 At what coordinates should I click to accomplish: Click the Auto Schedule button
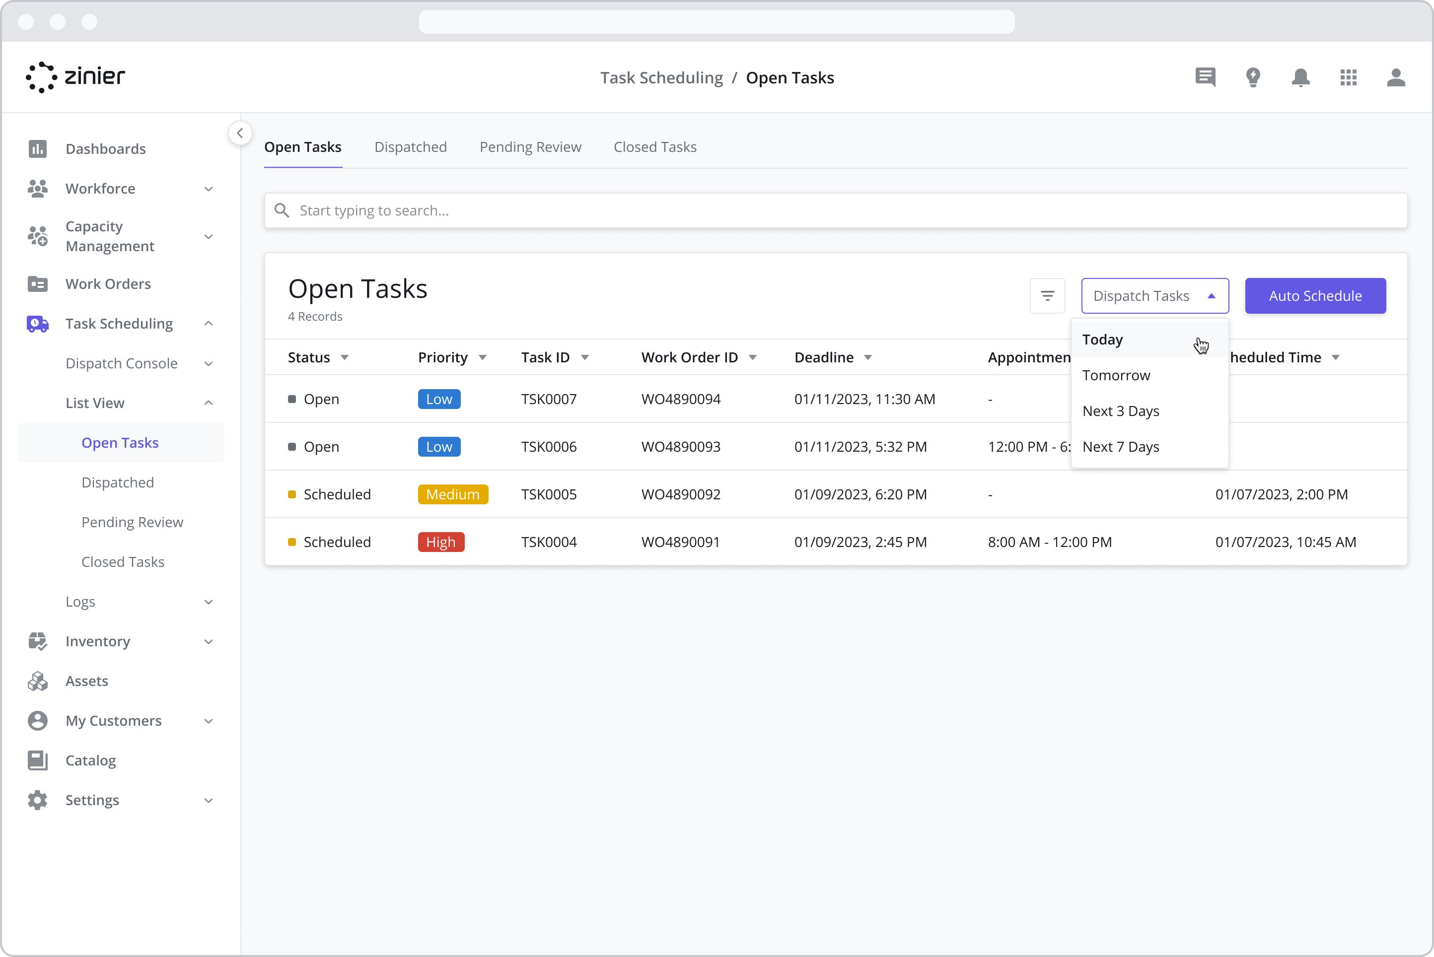pos(1315,296)
